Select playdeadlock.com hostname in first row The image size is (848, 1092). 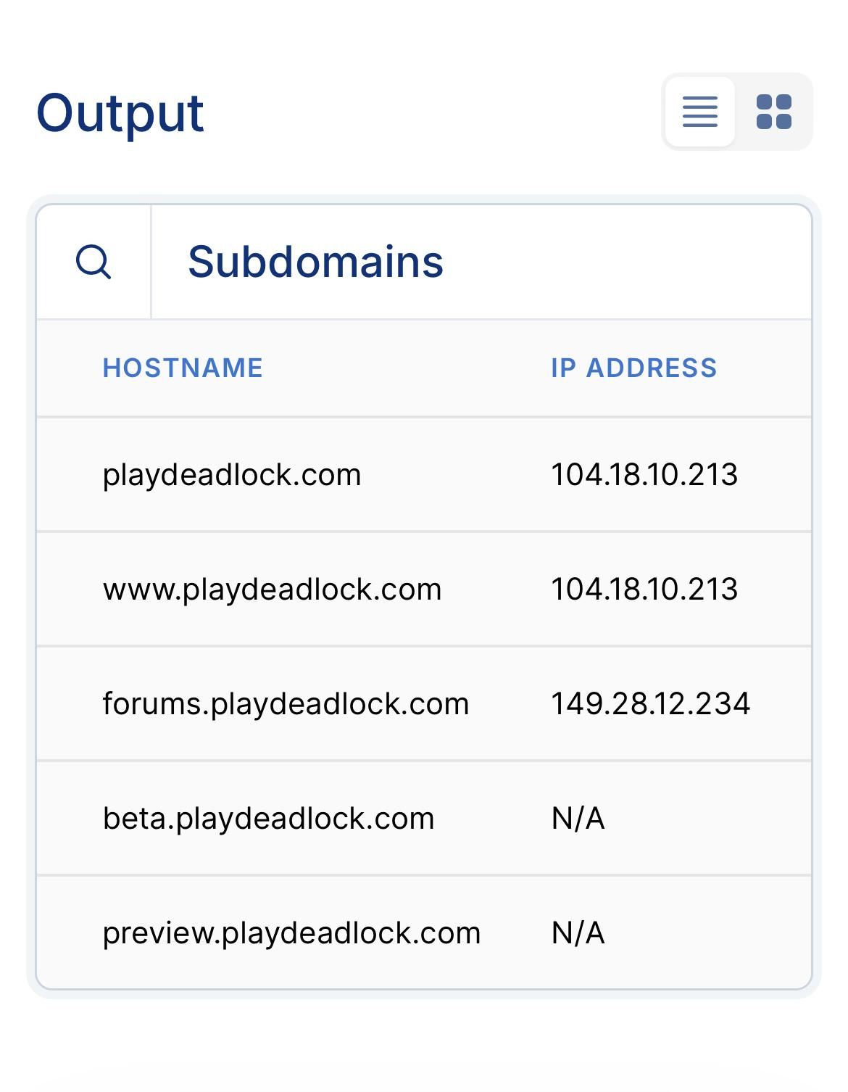[232, 475]
